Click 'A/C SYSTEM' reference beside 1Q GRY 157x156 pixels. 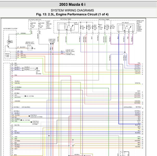click(x=30, y=96)
